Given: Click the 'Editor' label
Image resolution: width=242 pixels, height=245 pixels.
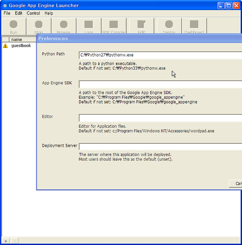Looking at the screenshot, I should tap(47, 117).
